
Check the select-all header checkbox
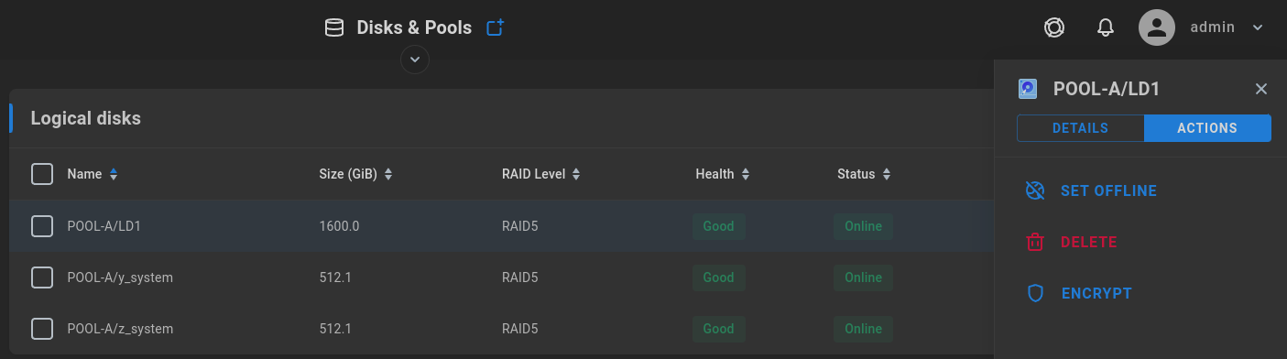pyautogui.click(x=42, y=174)
